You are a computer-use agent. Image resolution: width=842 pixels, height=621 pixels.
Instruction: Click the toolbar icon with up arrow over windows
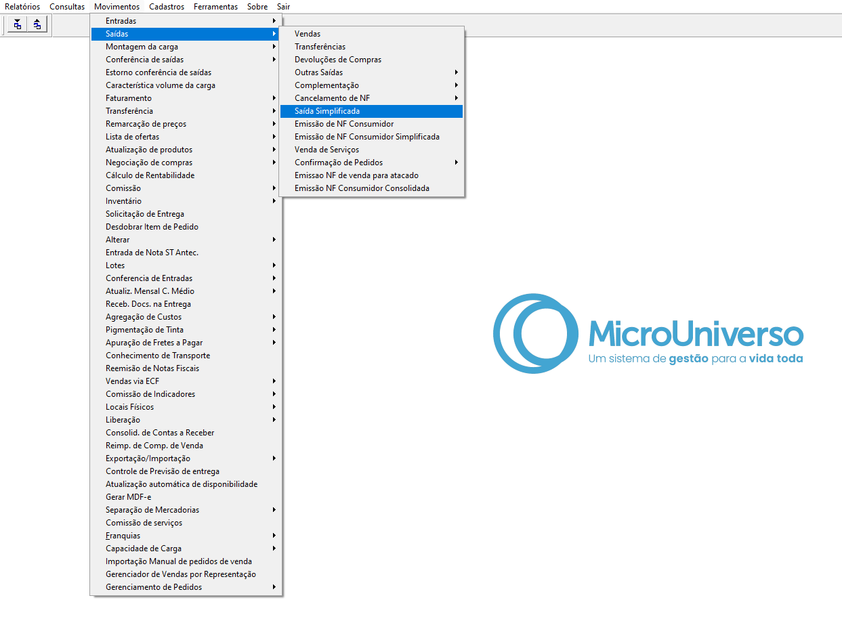coord(37,25)
